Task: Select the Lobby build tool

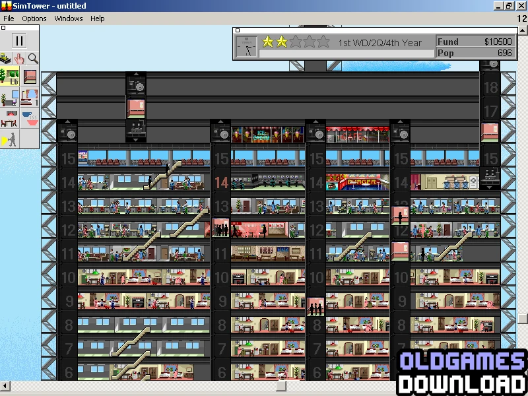Action: click(x=10, y=77)
